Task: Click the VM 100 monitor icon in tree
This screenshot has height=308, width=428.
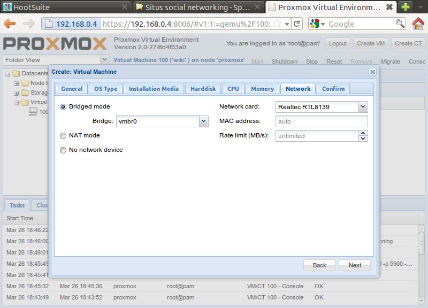Action: pos(33,112)
